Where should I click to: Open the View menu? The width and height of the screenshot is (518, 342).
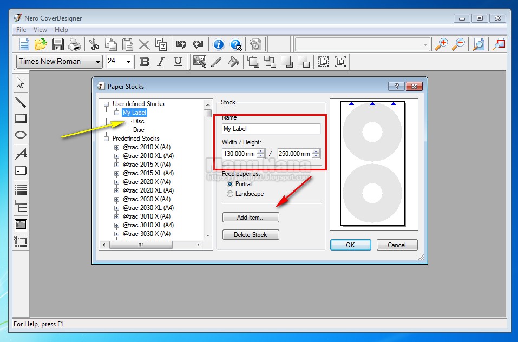[40, 30]
